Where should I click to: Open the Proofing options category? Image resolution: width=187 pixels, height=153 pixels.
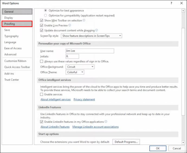[17, 24]
